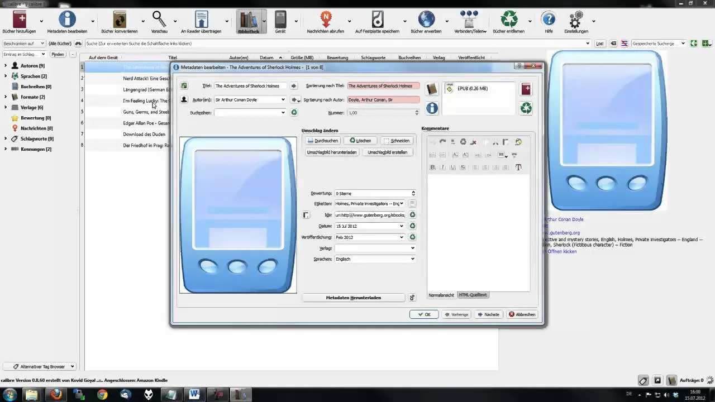
Task: Toggle strikethrough in the Kommentare editor
Action: [x=463, y=167]
